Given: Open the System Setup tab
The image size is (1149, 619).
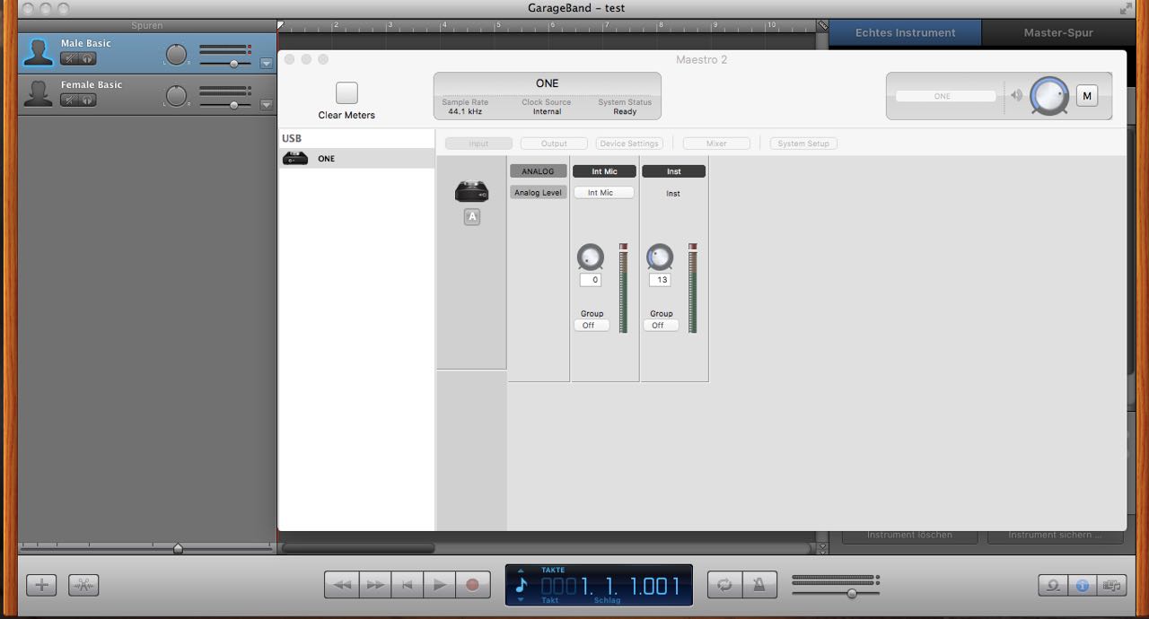Looking at the screenshot, I should (803, 144).
